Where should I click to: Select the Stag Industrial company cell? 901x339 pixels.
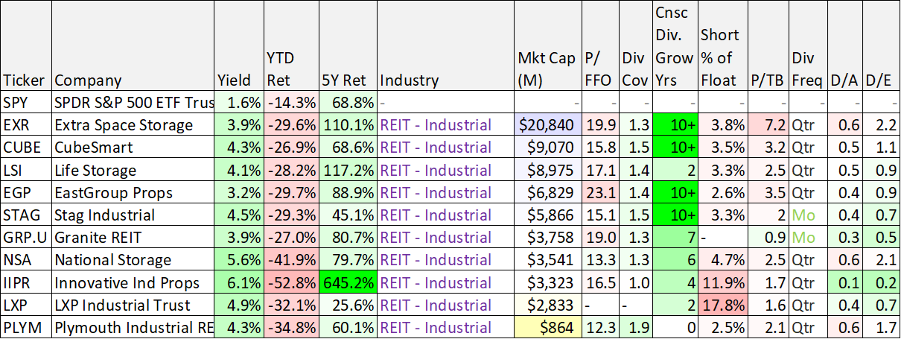(133, 215)
